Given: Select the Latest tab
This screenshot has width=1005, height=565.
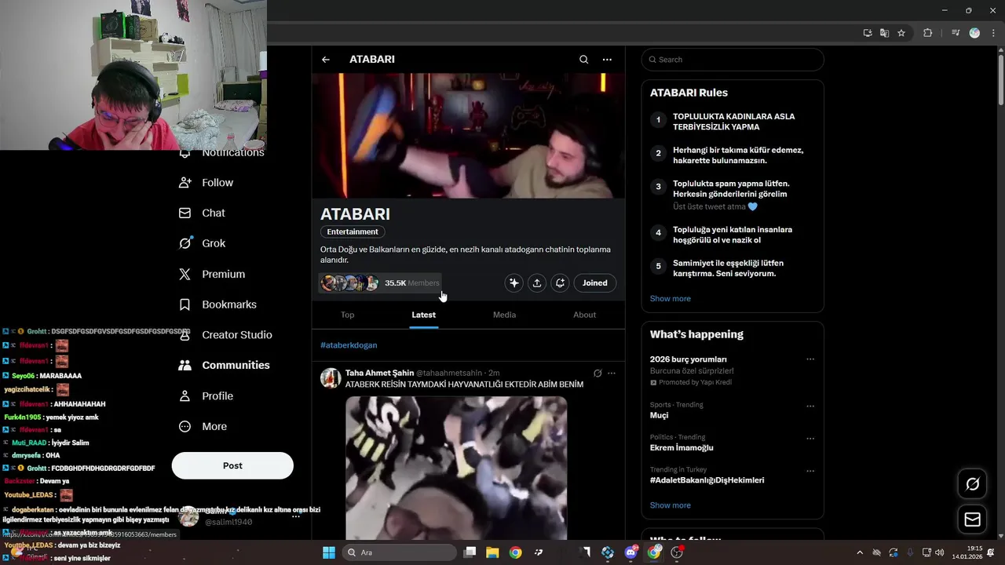Looking at the screenshot, I should click(x=423, y=315).
